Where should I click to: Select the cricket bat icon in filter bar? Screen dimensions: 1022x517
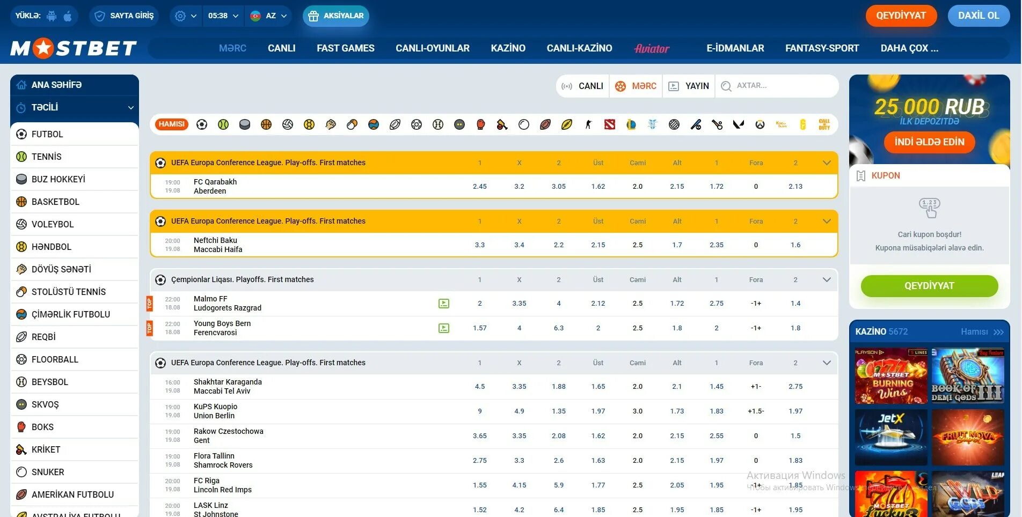click(502, 124)
